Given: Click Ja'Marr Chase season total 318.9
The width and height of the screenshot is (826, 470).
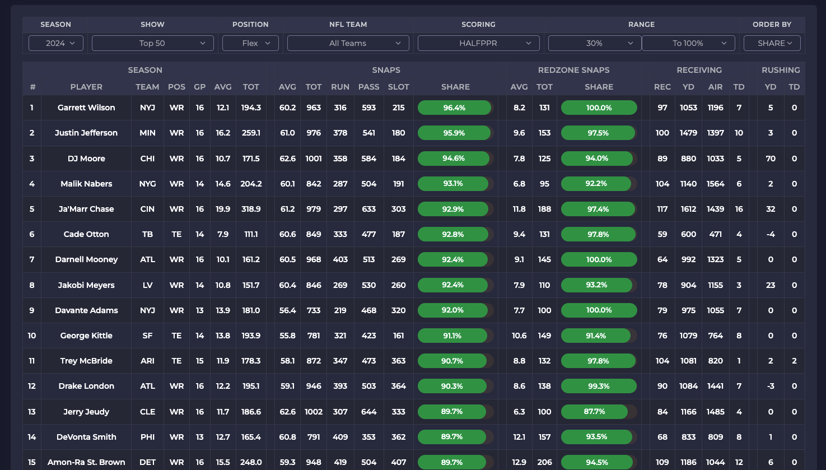Looking at the screenshot, I should [x=251, y=209].
